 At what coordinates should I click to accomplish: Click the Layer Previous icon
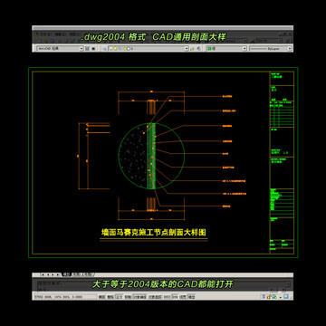click(x=198, y=48)
